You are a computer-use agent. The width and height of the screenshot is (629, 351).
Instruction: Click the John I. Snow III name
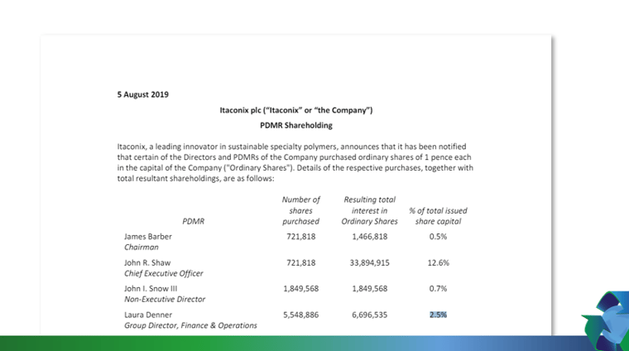pos(150,289)
